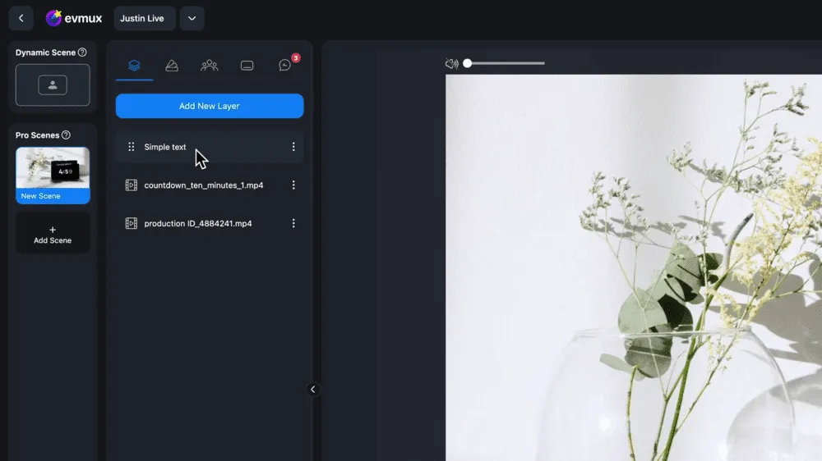Switch to the design/branding tab

point(172,66)
